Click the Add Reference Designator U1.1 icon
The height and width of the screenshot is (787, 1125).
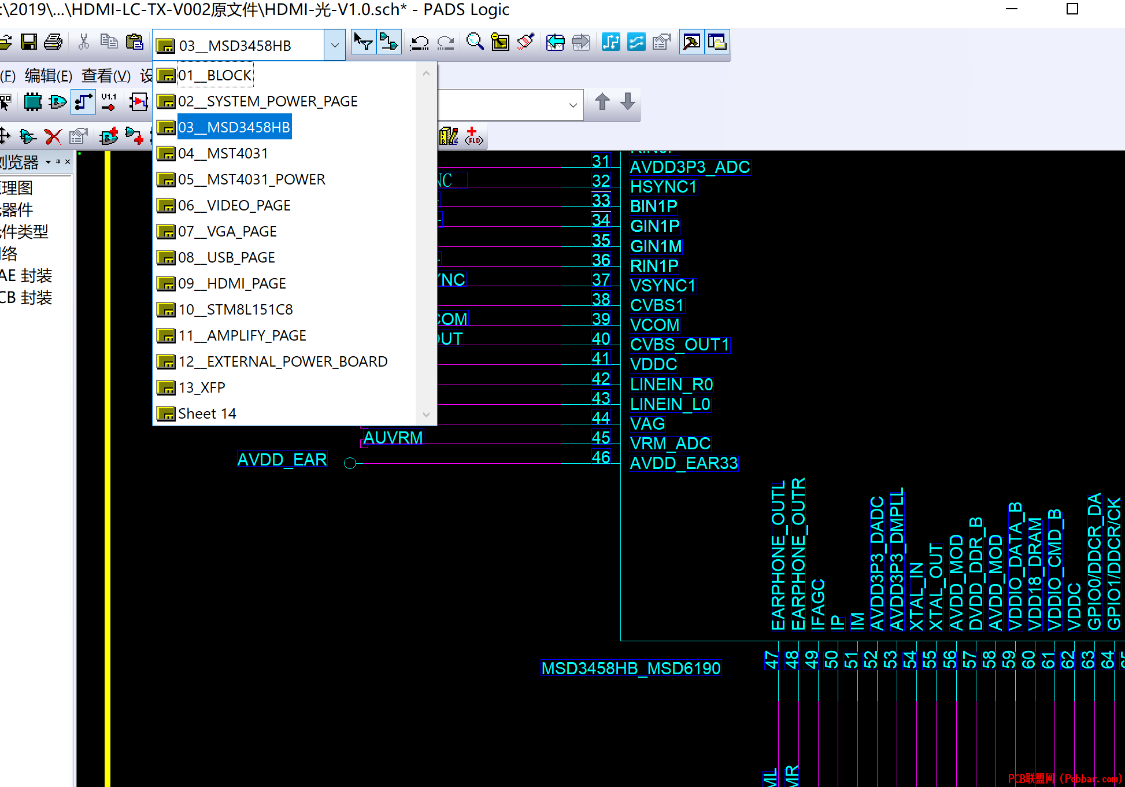coord(109,102)
